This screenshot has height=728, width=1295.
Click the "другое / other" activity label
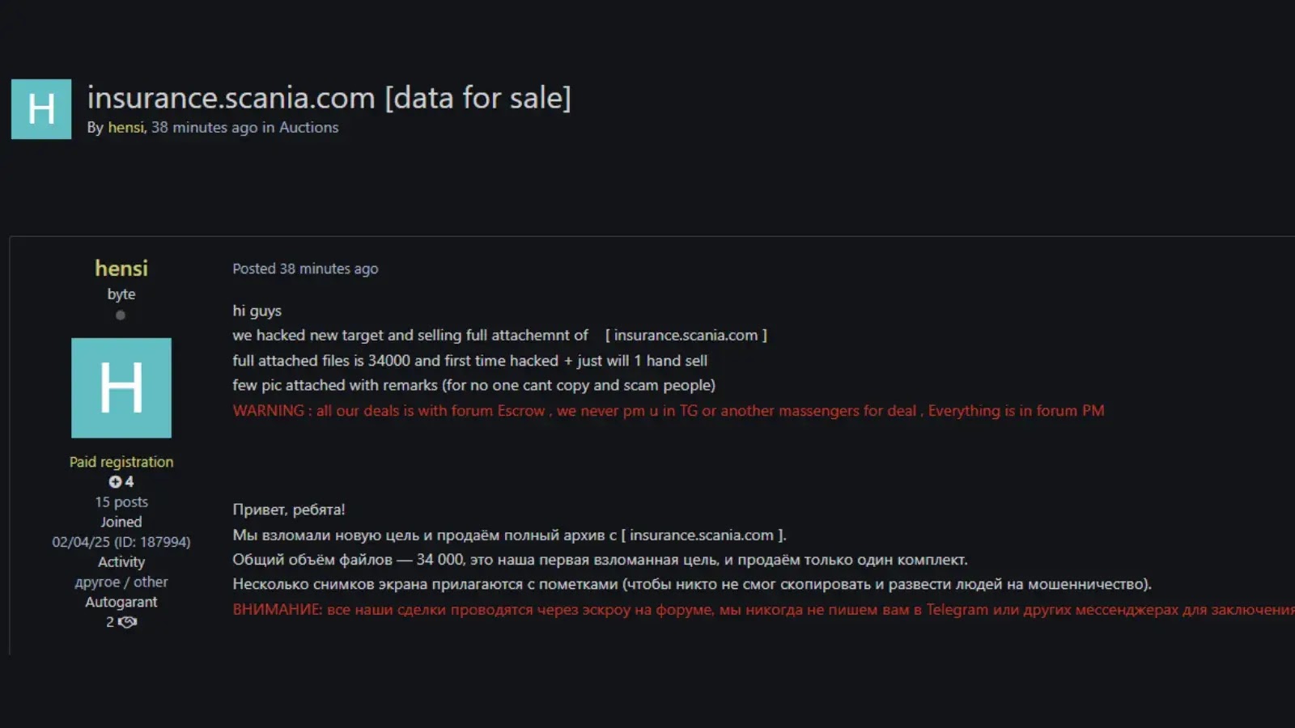point(121,581)
